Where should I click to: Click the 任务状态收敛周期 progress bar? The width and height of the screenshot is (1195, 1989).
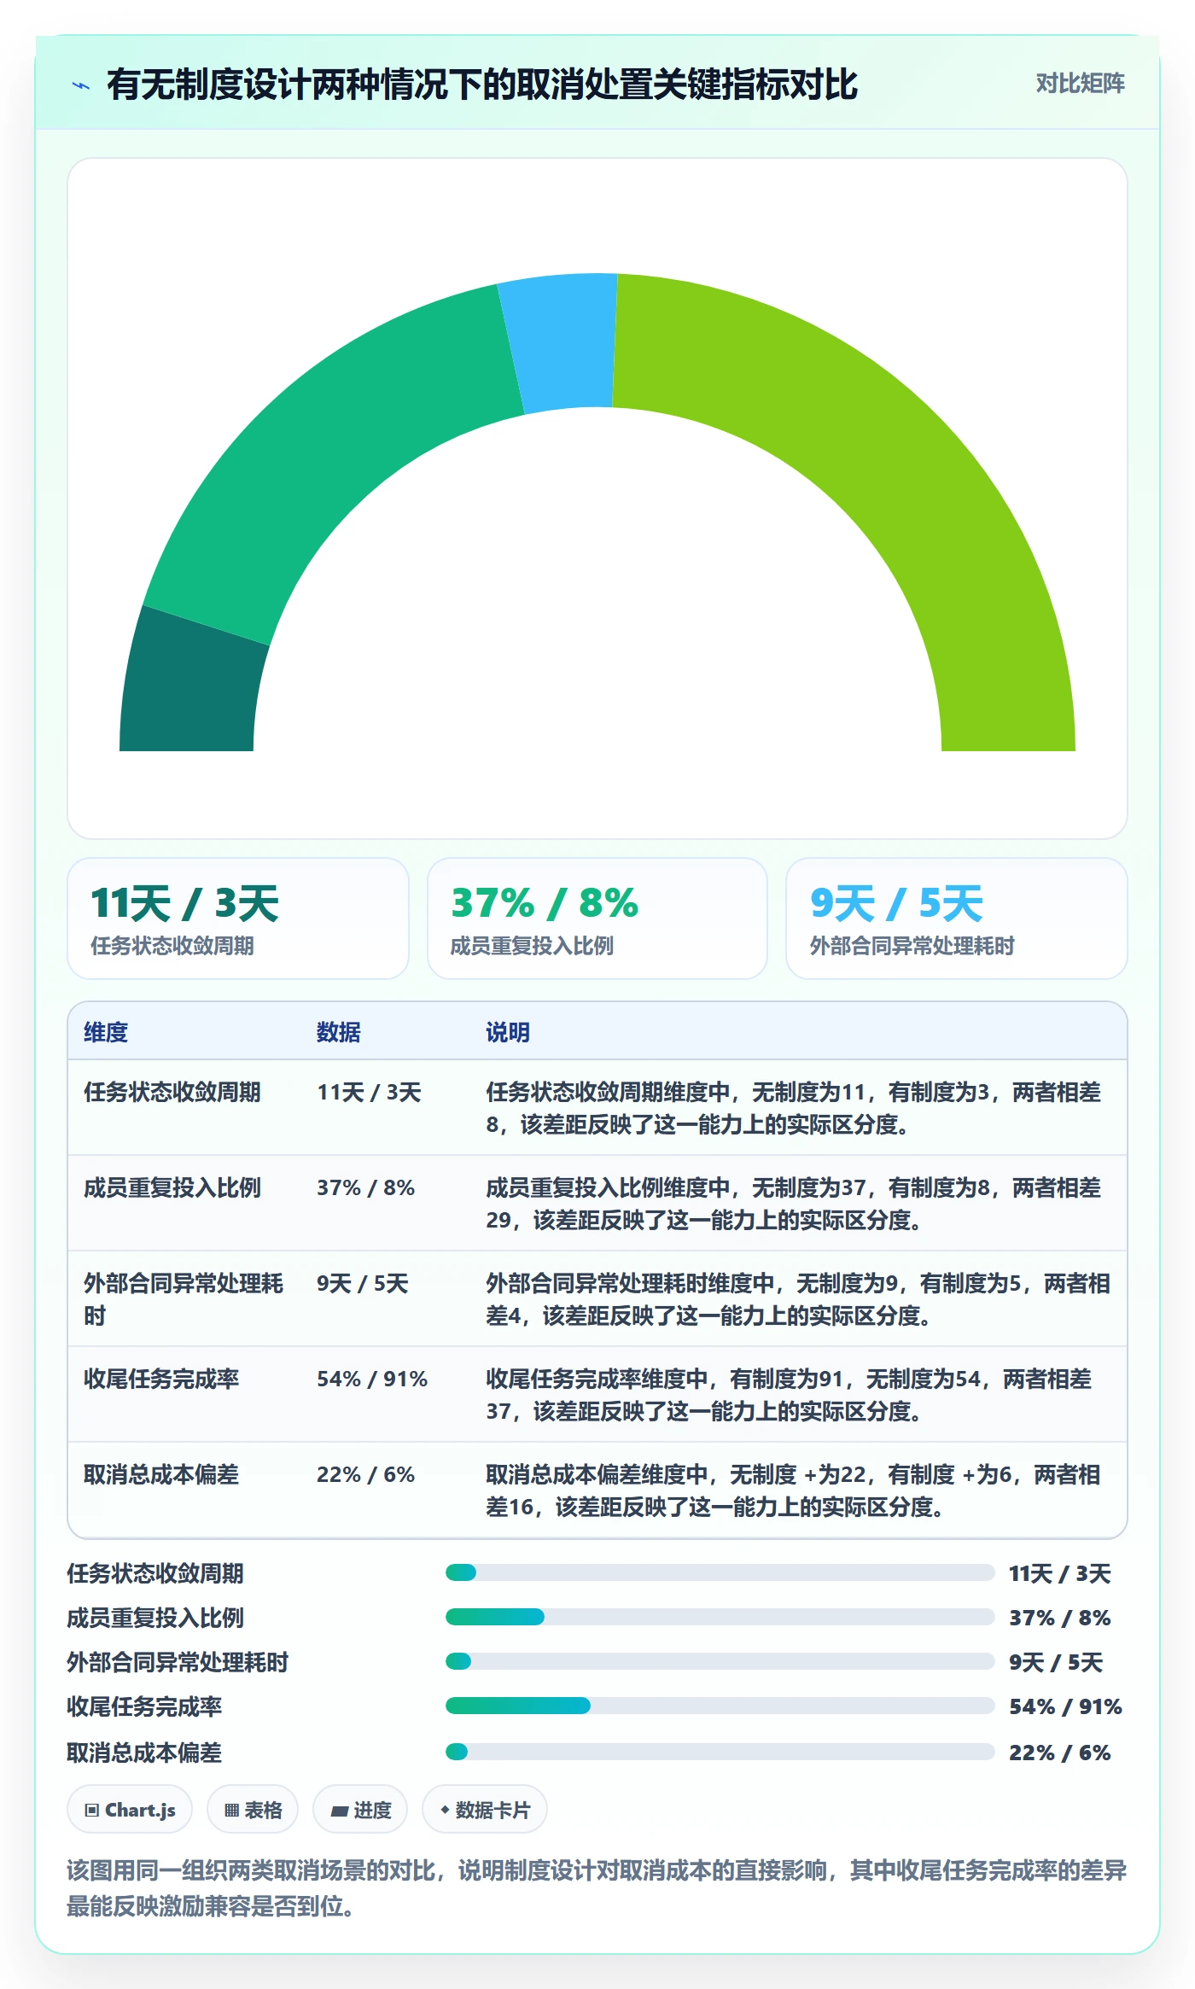[720, 1572]
